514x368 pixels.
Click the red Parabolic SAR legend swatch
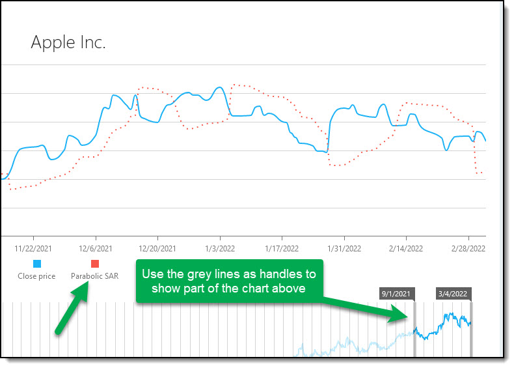(95, 264)
